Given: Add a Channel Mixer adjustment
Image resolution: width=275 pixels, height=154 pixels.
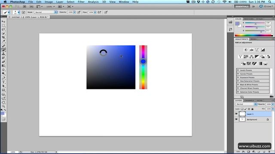Looking at the screenshot, I should [x=268, y=56].
